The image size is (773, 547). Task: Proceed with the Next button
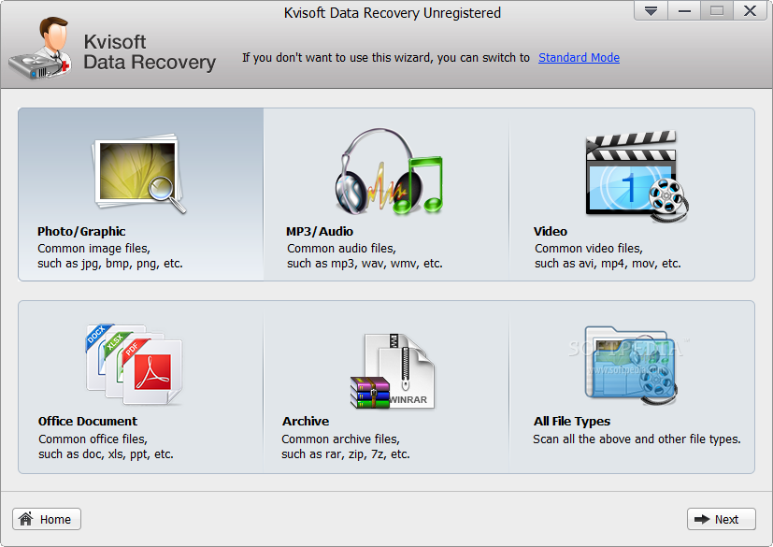pyautogui.click(x=722, y=519)
